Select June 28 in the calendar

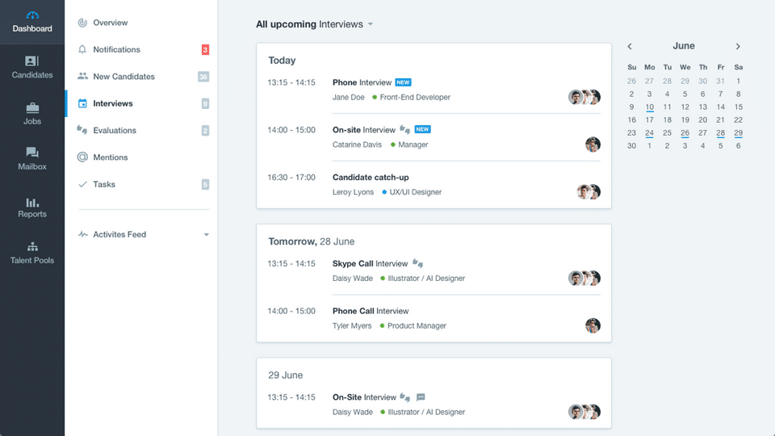click(x=721, y=133)
